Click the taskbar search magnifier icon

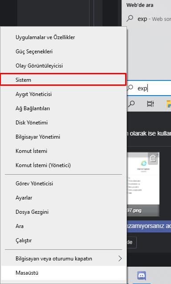(x=131, y=104)
